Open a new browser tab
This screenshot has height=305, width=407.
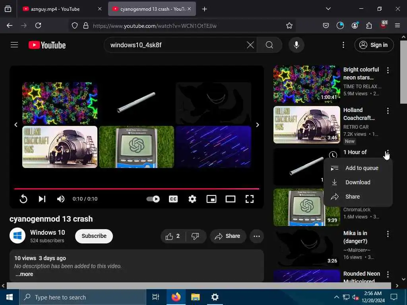point(205,9)
